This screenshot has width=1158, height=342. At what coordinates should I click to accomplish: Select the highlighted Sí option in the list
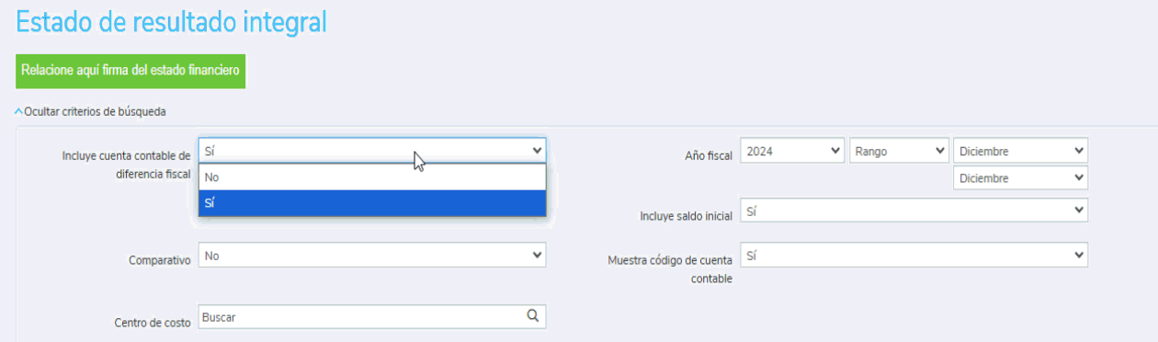pos(372,203)
